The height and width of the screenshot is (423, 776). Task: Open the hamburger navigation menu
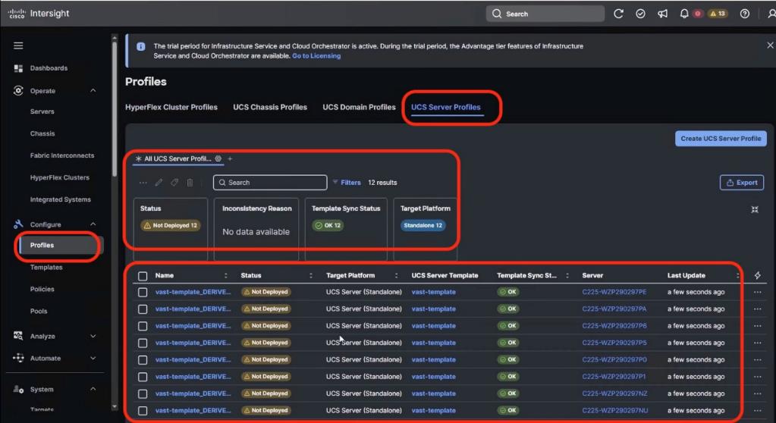click(18, 45)
